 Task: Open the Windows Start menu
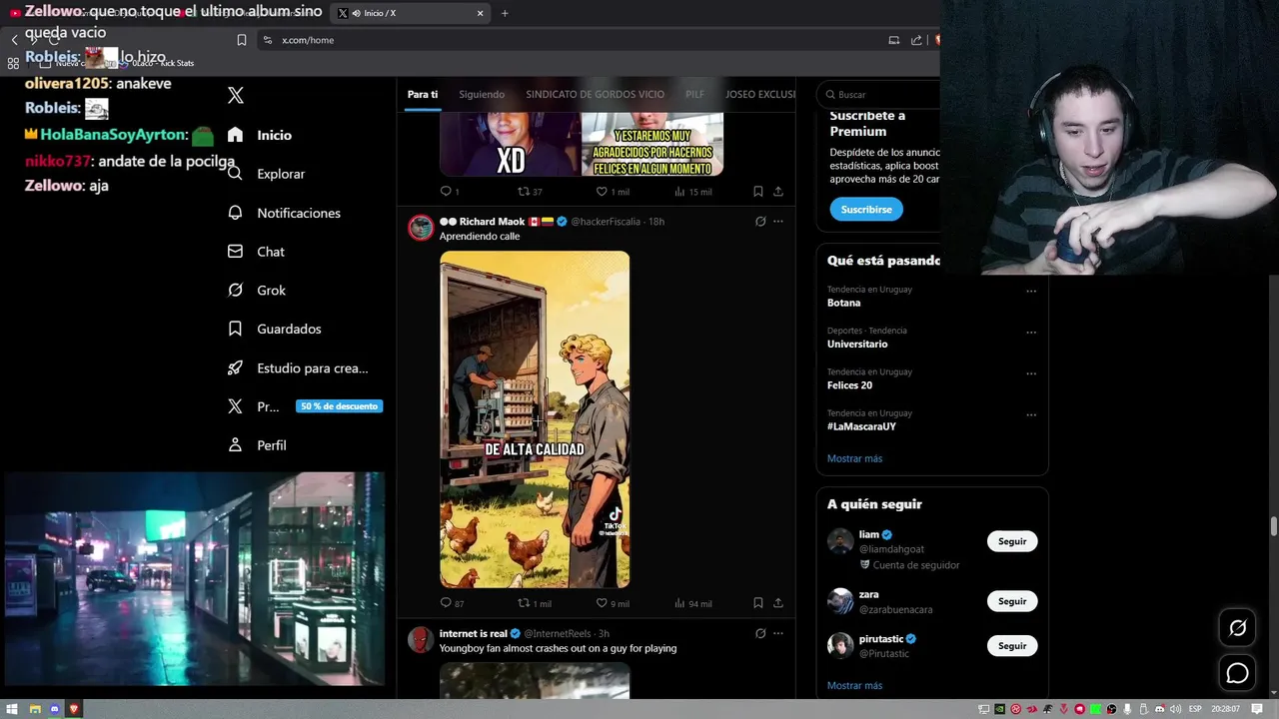point(13,709)
